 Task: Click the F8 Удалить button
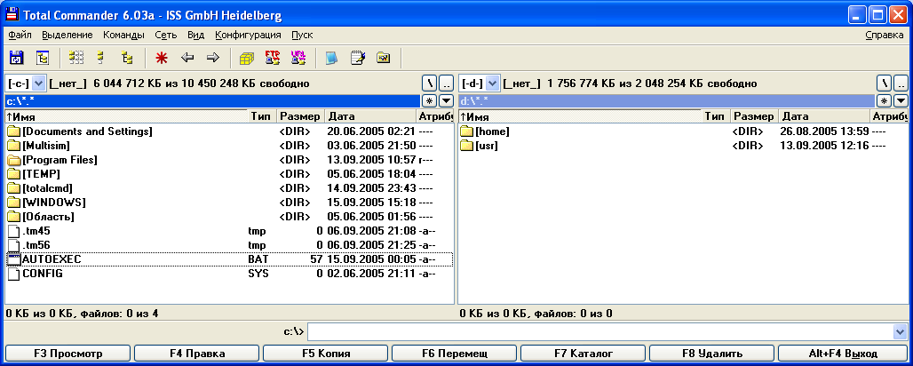click(x=711, y=354)
